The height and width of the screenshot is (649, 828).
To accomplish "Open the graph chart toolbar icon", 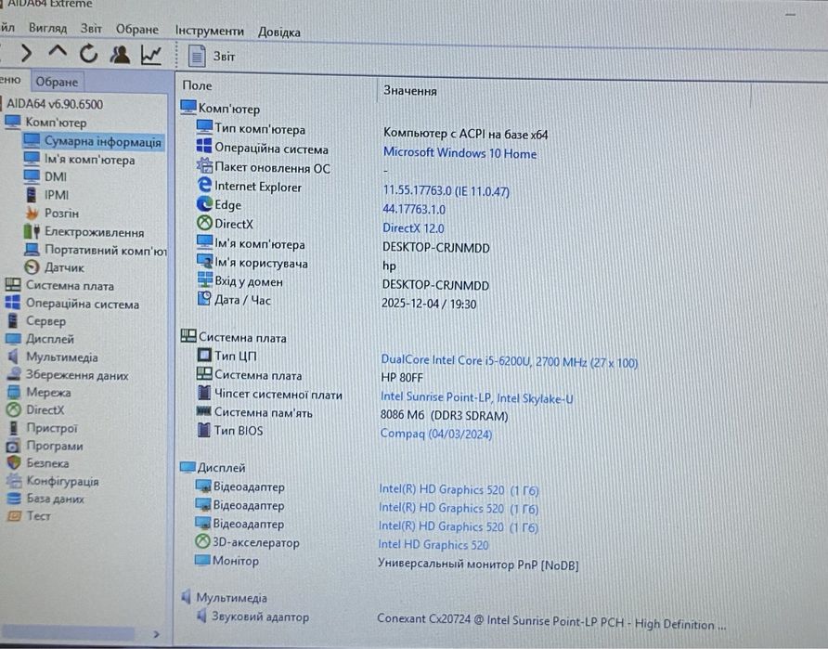I will pyautogui.click(x=151, y=55).
